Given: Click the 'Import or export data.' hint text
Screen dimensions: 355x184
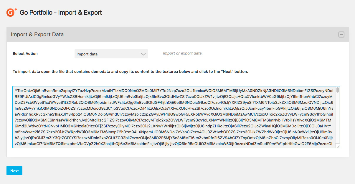Looking at the screenshot, I should pyautogui.click(x=183, y=53).
